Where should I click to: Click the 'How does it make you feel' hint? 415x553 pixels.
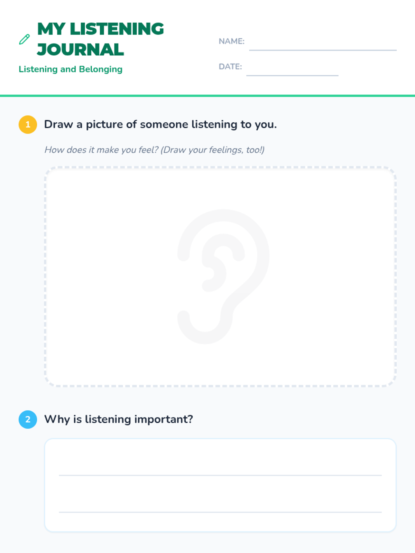(154, 150)
